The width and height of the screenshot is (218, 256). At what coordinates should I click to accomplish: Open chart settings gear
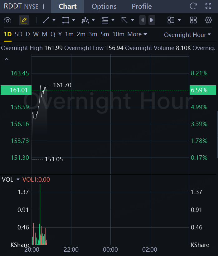click(208, 20)
